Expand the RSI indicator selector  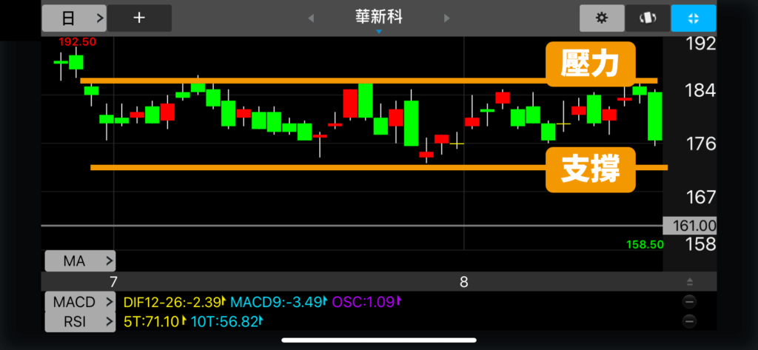tap(80, 321)
